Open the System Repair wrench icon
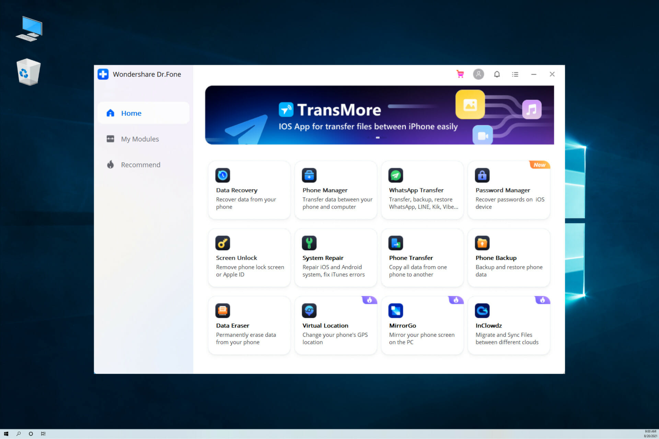The height and width of the screenshot is (439, 659). [x=309, y=243]
